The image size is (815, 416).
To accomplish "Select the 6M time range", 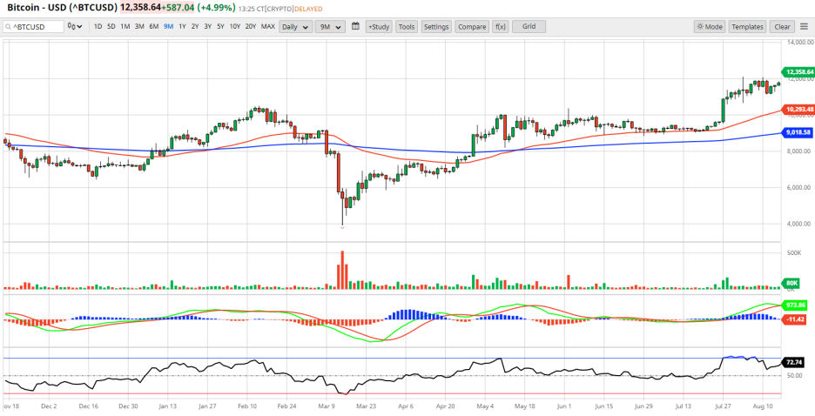I will pyautogui.click(x=154, y=26).
